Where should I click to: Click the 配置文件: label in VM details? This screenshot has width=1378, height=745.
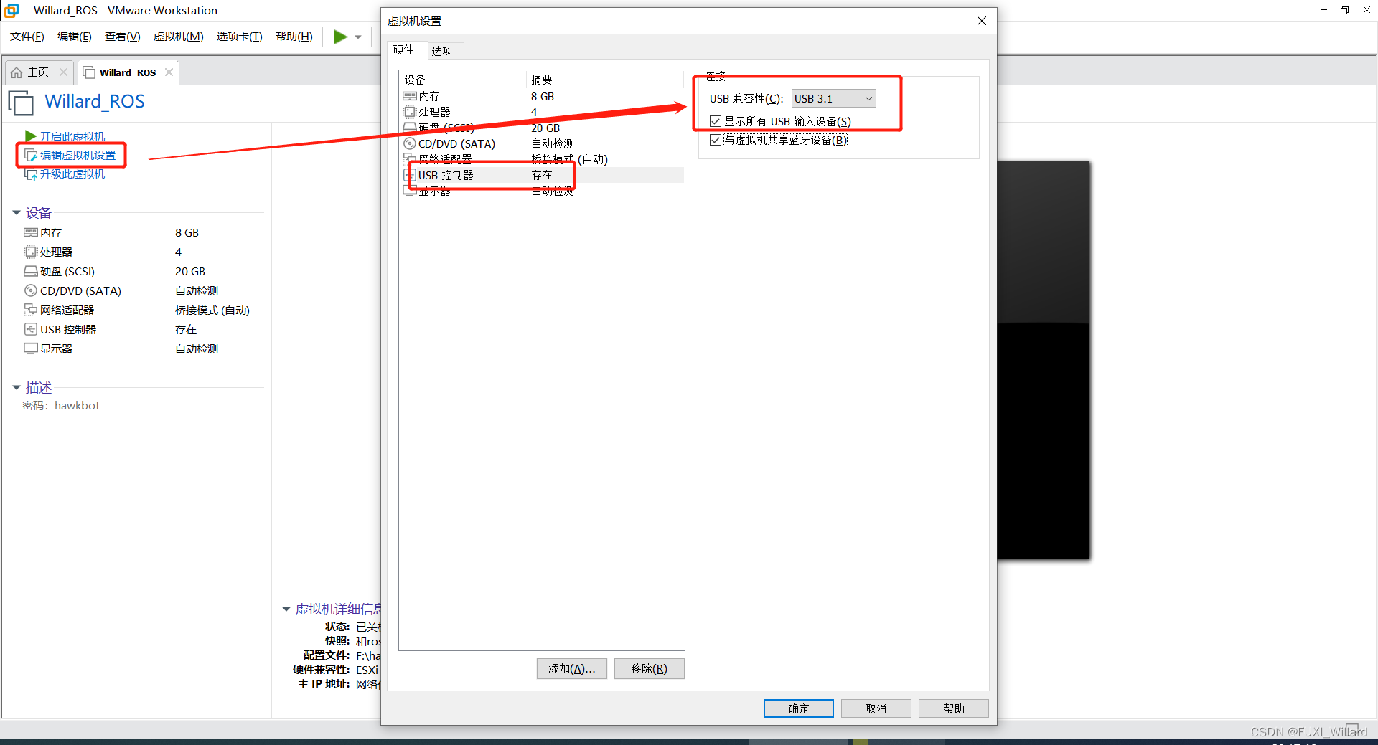327,655
